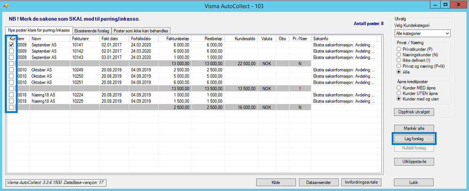Click the Utklippstavle button
Viewport: 469px width, 191px height.
tap(414, 161)
